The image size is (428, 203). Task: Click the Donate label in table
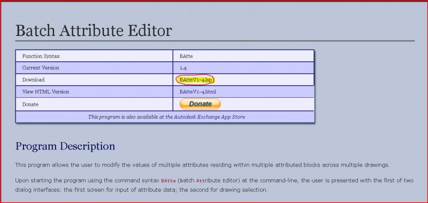point(30,104)
